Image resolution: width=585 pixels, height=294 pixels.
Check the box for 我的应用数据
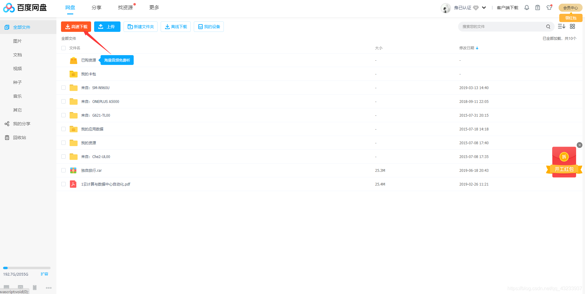[63, 129]
